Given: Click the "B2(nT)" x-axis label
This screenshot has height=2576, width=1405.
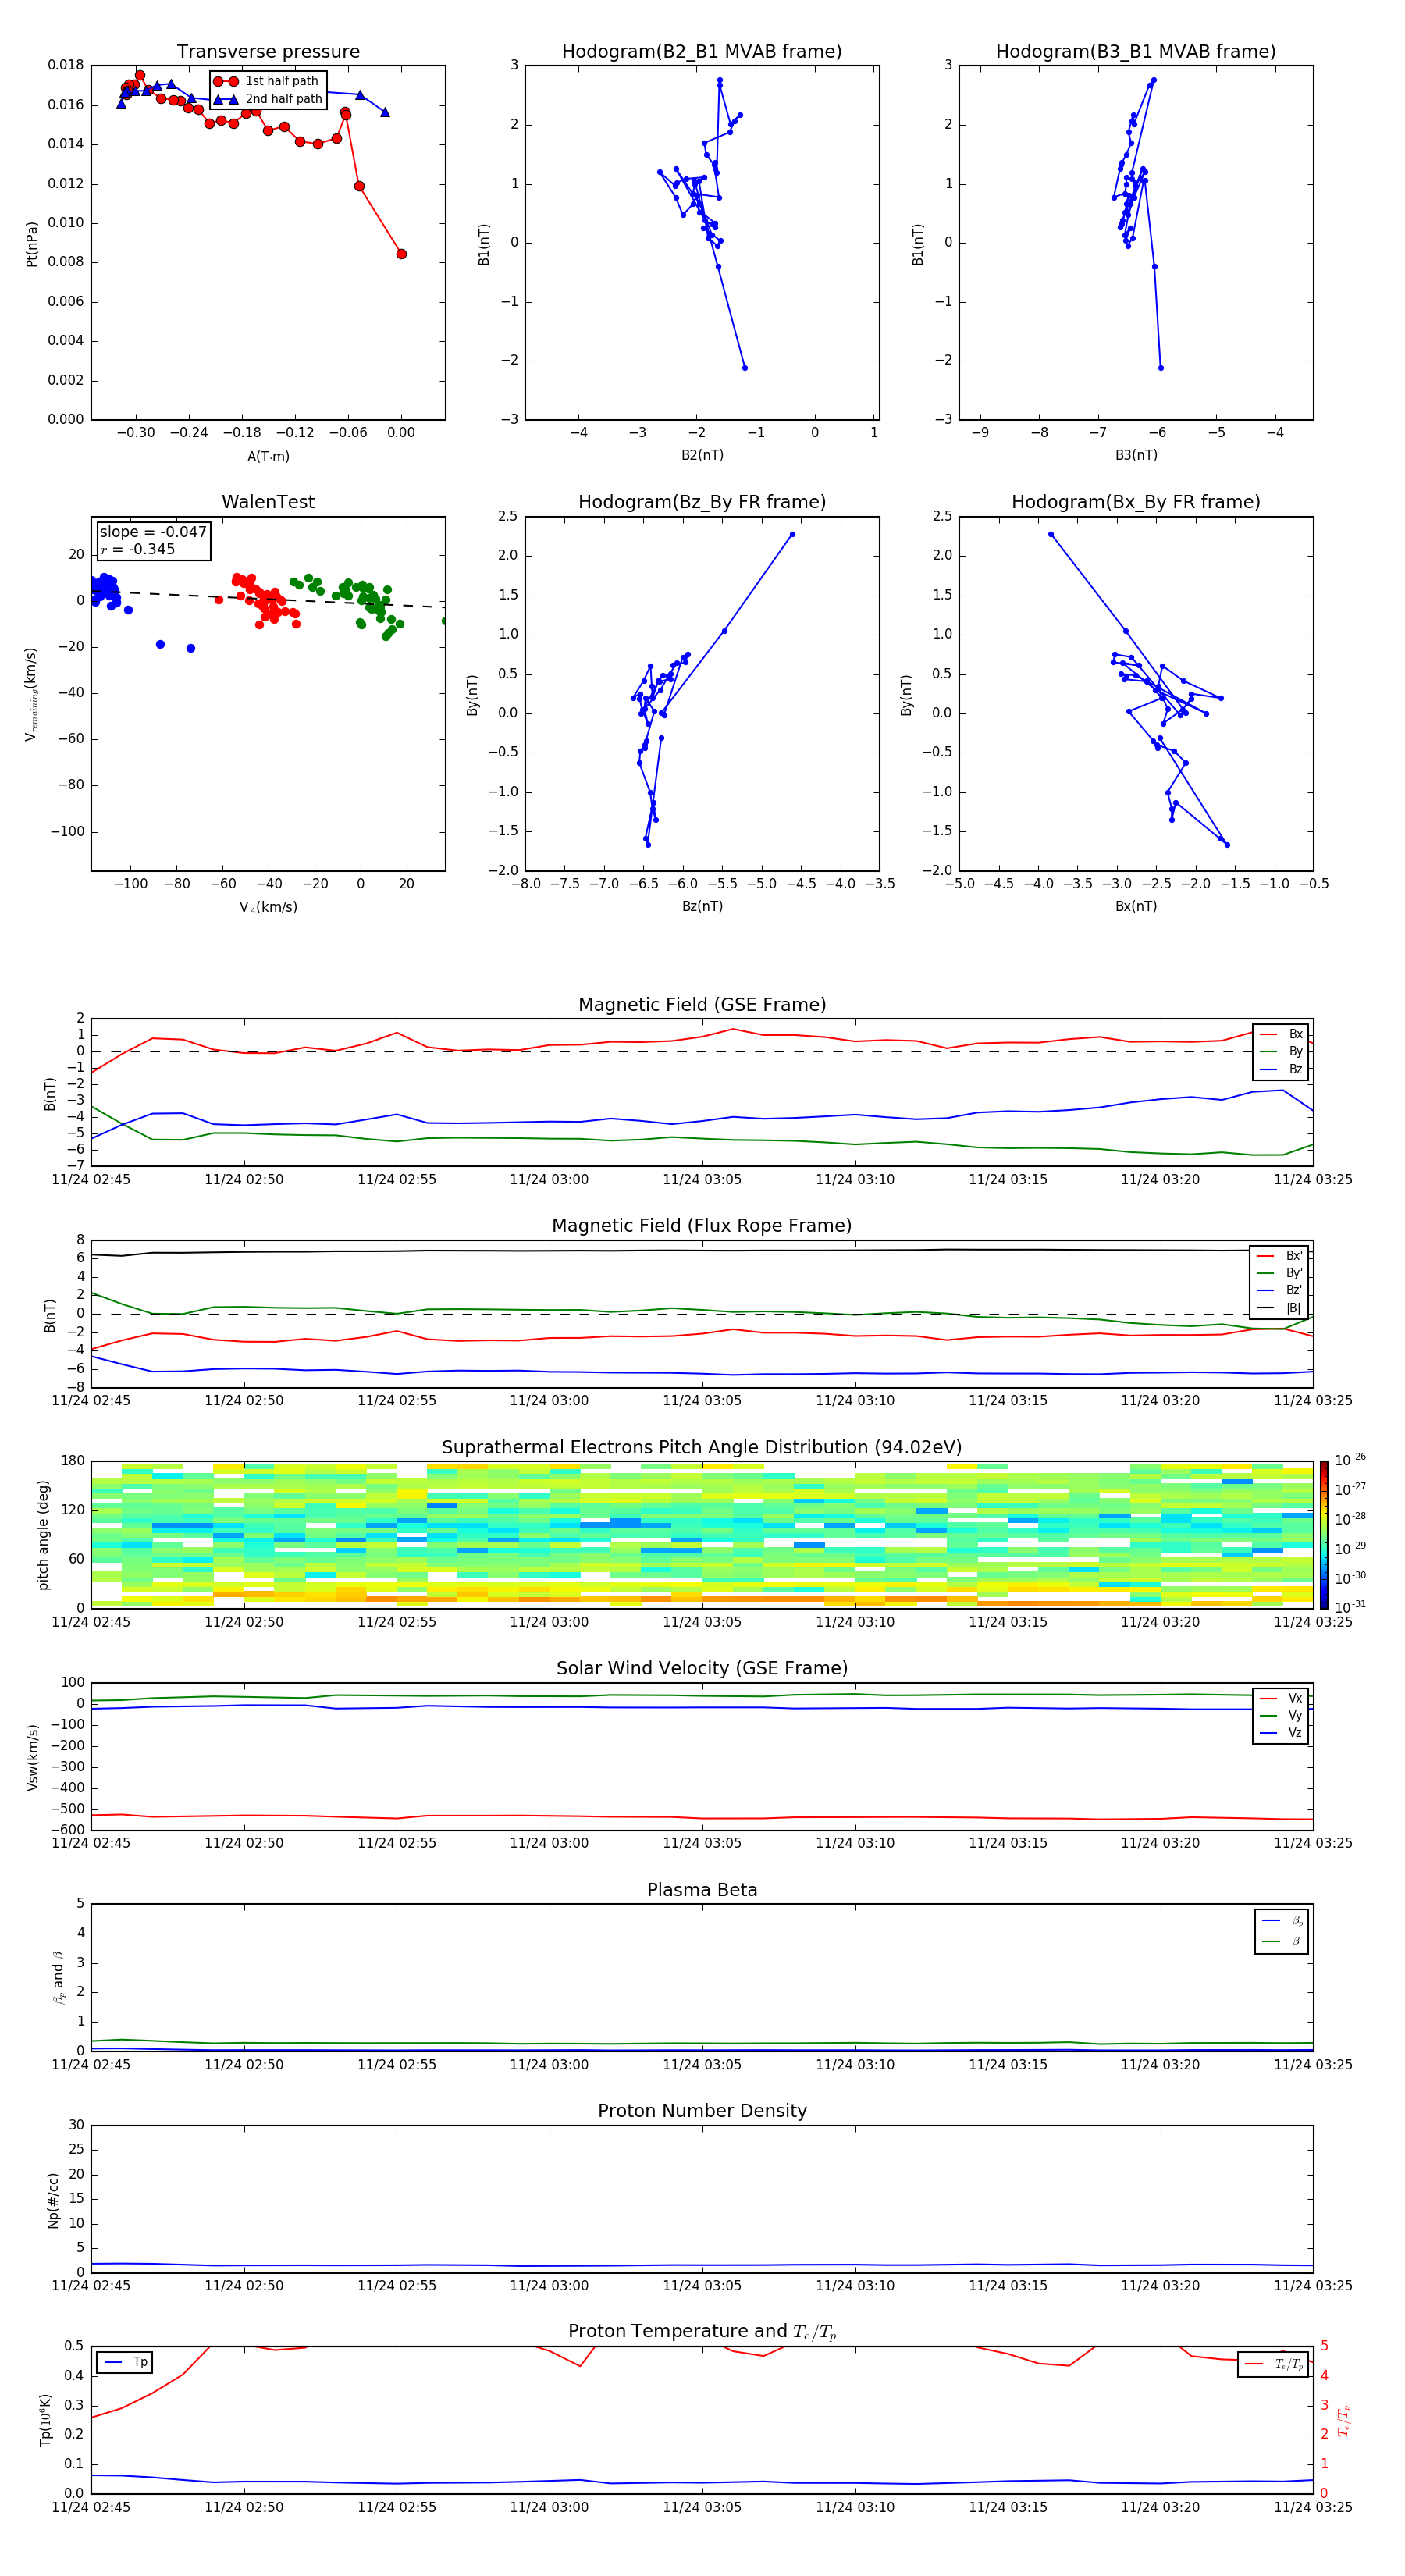Looking at the screenshot, I should click(x=702, y=455).
